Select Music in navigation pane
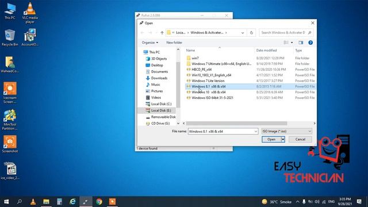Screen dimensions: 368x207 155,85
